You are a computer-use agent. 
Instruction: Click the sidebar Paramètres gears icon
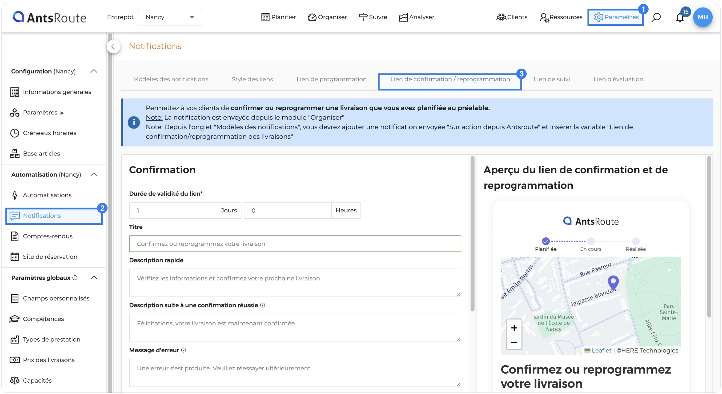tap(14, 113)
